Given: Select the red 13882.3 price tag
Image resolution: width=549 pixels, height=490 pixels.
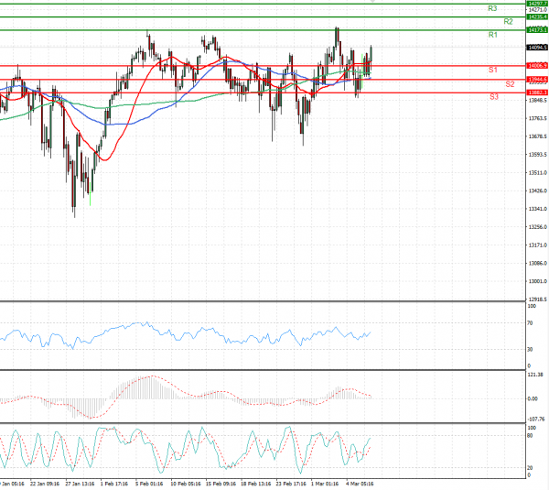Looking at the screenshot, I should 537,93.
